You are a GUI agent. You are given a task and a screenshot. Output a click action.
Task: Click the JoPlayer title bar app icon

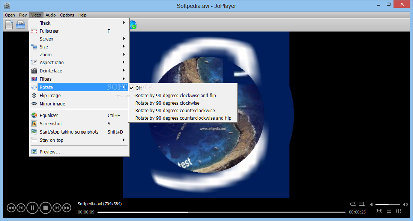[7, 5]
